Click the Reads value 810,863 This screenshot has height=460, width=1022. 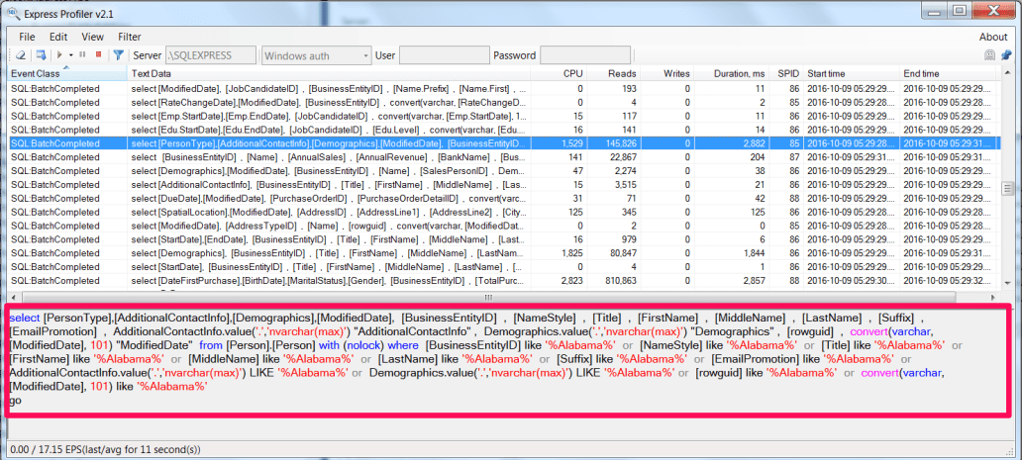click(x=619, y=280)
